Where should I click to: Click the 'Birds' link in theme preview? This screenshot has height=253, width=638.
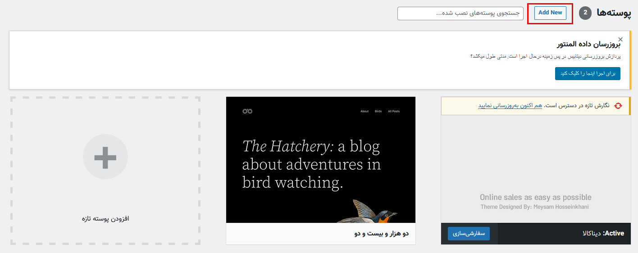[x=378, y=111]
